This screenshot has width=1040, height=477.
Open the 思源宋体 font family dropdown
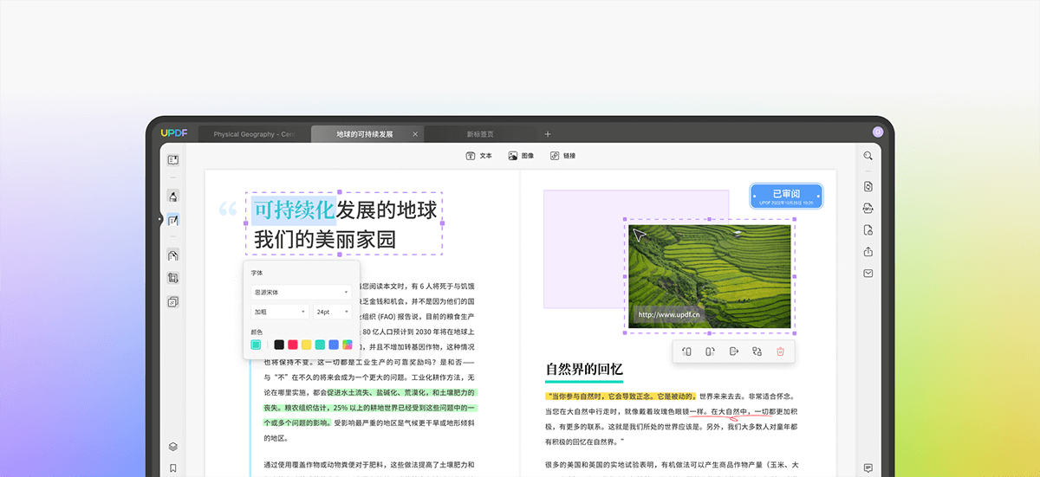[301, 293]
